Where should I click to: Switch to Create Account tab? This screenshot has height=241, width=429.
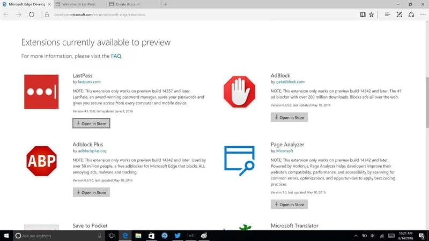(134, 4)
